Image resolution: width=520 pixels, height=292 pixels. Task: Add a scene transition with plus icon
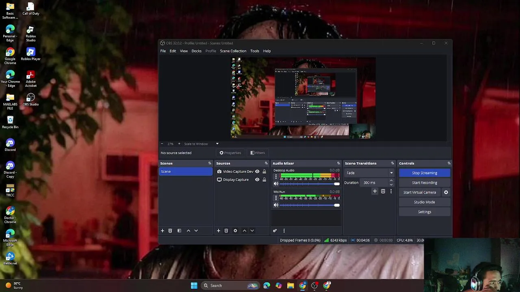click(375, 191)
